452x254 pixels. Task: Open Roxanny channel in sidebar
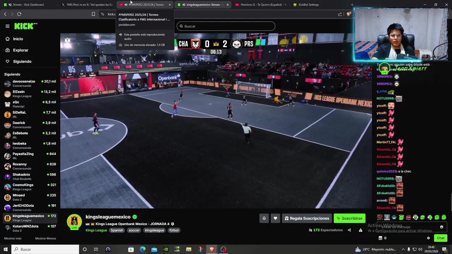(30, 166)
